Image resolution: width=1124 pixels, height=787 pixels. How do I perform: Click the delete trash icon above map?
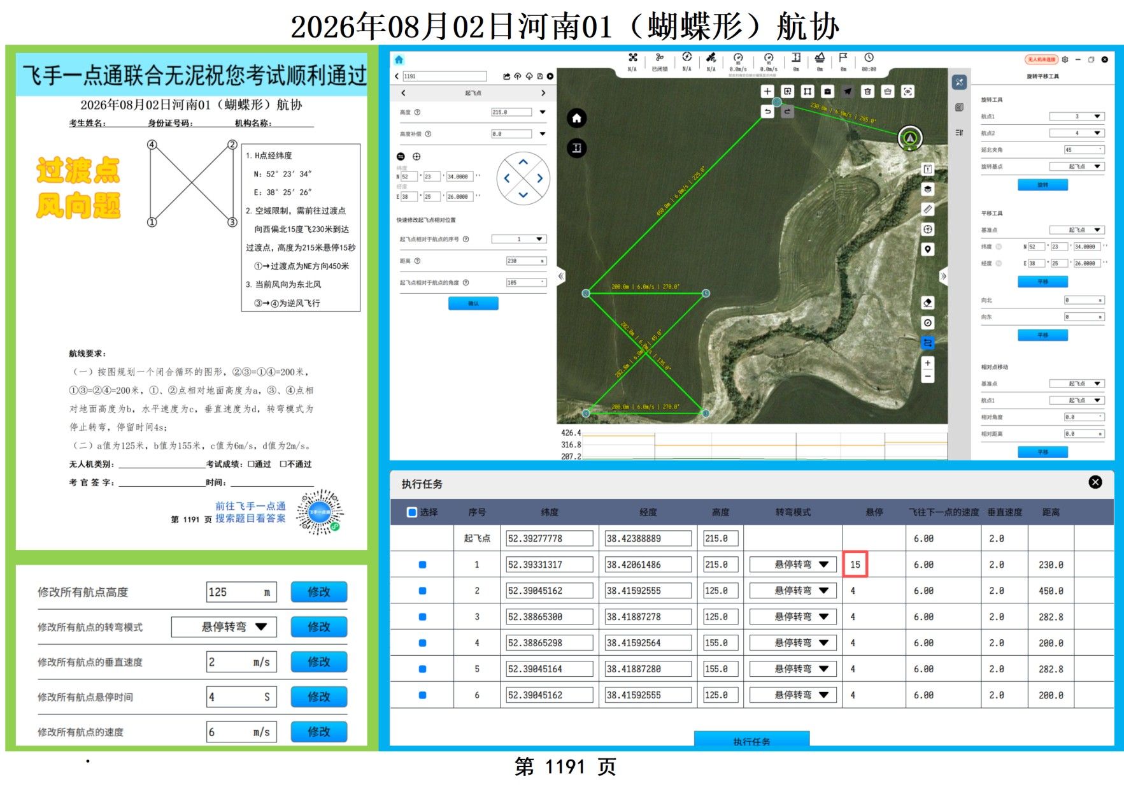coord(867,91)
